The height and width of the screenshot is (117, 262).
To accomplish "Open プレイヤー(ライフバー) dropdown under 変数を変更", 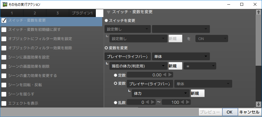I will (128, 56).
